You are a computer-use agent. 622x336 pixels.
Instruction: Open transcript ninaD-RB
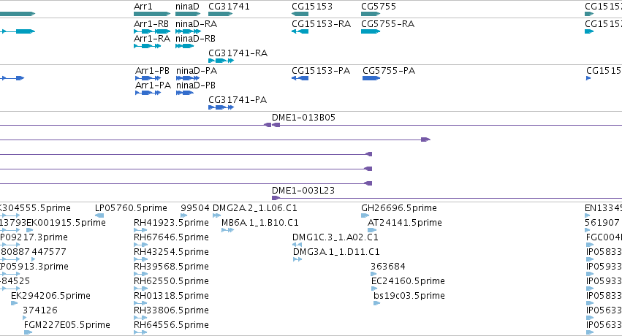coord(196,39)
